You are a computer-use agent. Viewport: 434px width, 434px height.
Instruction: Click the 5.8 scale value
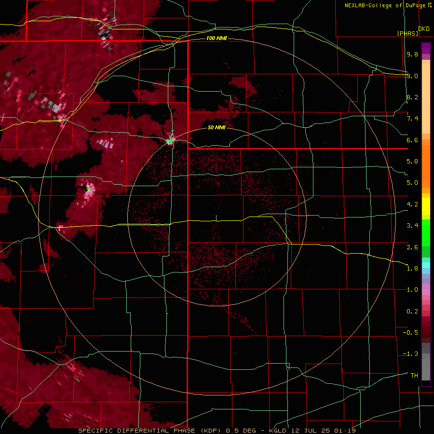click(x=412, y=162)
